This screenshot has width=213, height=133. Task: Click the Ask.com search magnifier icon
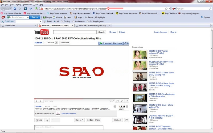(x=210, y=9)
